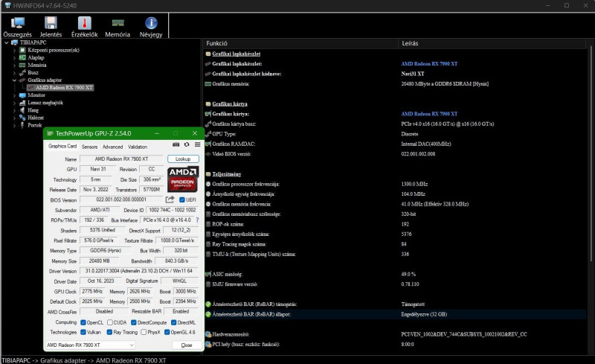Expand the Monitor node arrow
The image size is (595, 364).
[14, 95]
